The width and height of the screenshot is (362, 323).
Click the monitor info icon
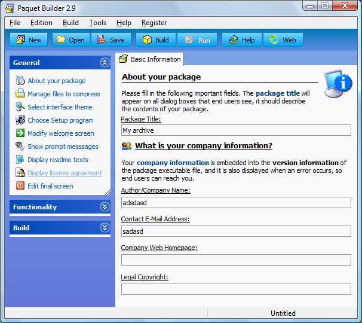coord(338,83)
